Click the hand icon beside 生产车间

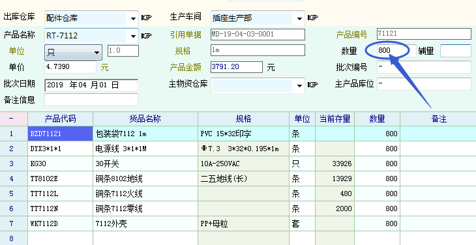(313, 18)
